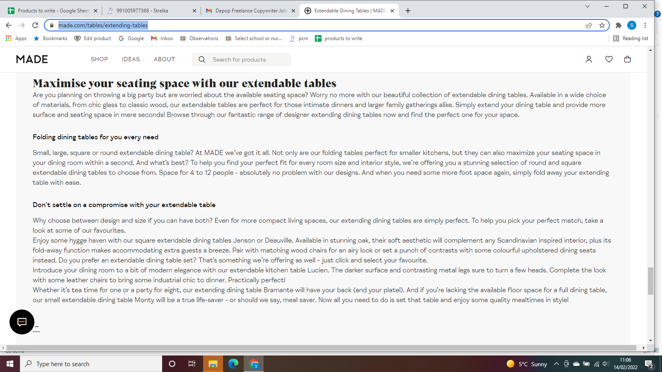Viewport: 662px width, 372px height.
Task: Open the Edit product bookmark
Action: tap(93, 38)
